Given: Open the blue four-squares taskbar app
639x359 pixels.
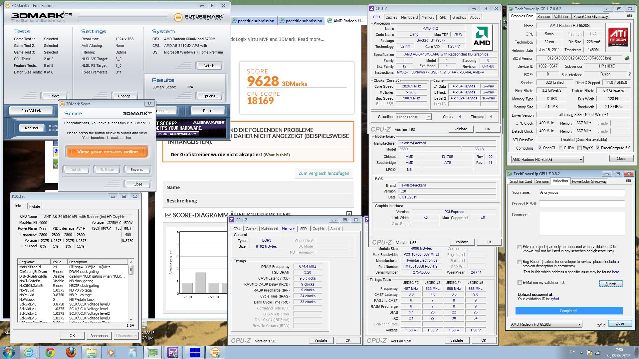Looking at the screenshot, I should coord(195,352).
